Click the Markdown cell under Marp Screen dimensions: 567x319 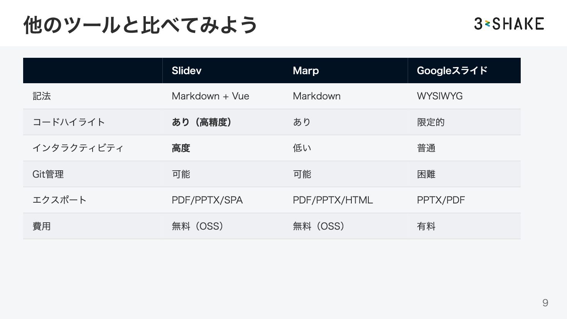(317, 96)
